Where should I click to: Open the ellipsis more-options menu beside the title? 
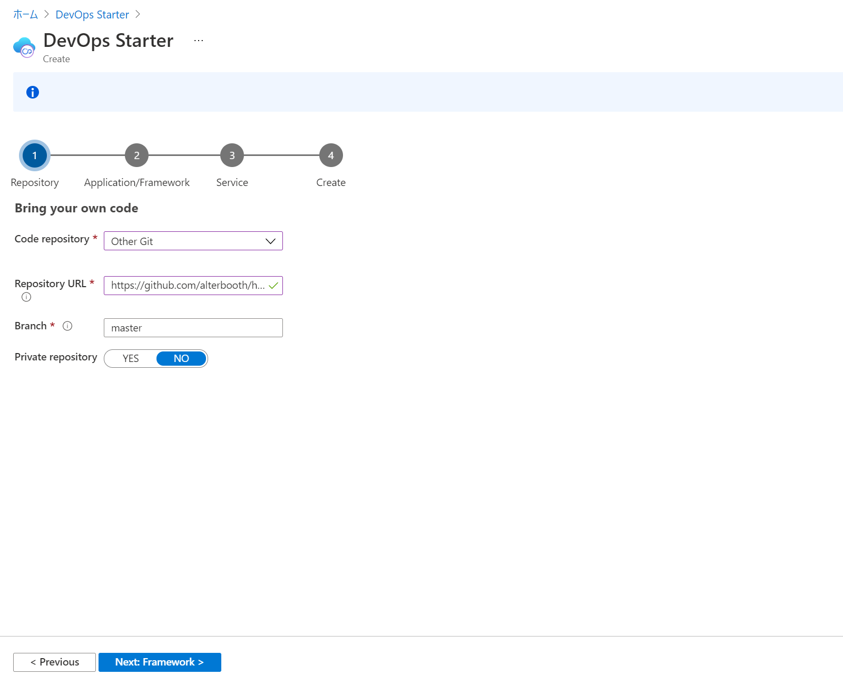click(x=199, y=41)
